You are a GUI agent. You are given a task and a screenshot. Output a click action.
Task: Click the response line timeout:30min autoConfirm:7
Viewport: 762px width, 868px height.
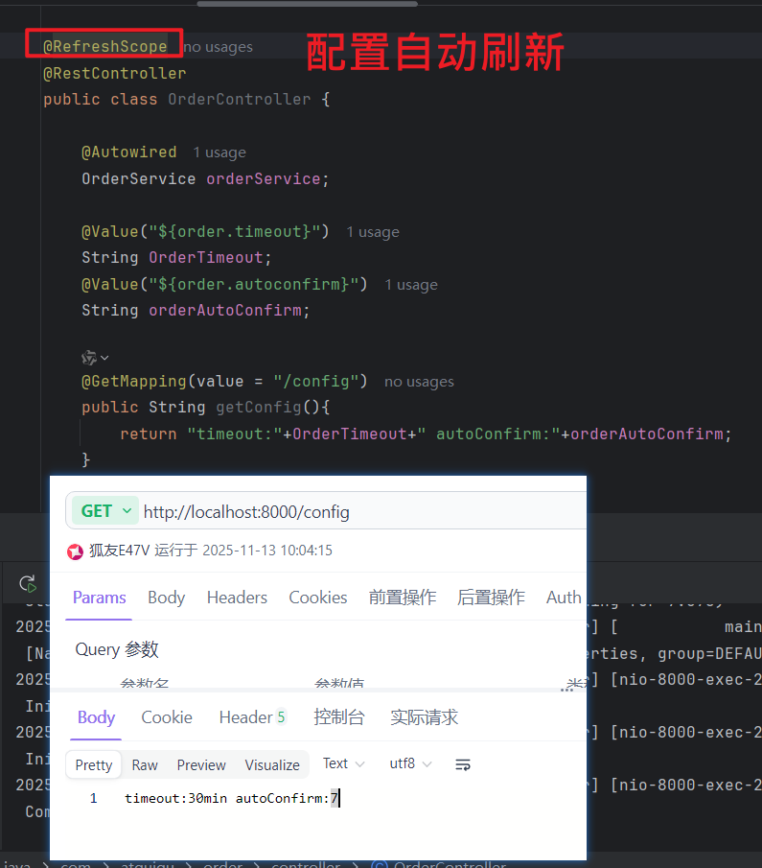click(231, 798)
